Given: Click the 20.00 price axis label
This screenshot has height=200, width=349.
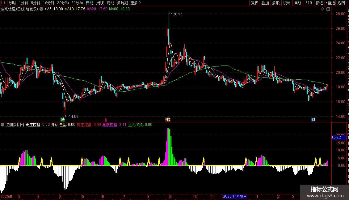Looking at the screenshot, I should pyautogui.click(x=340, y=73).
